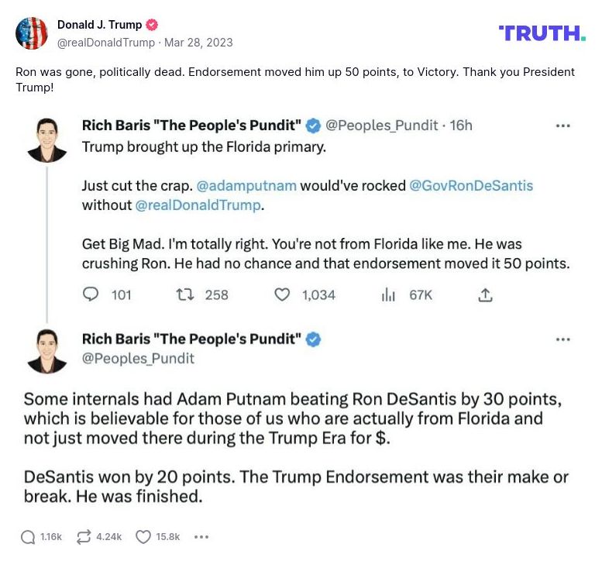Click the @GovRonDeSantis mention

pyautogui.click(x=470, y=186)
